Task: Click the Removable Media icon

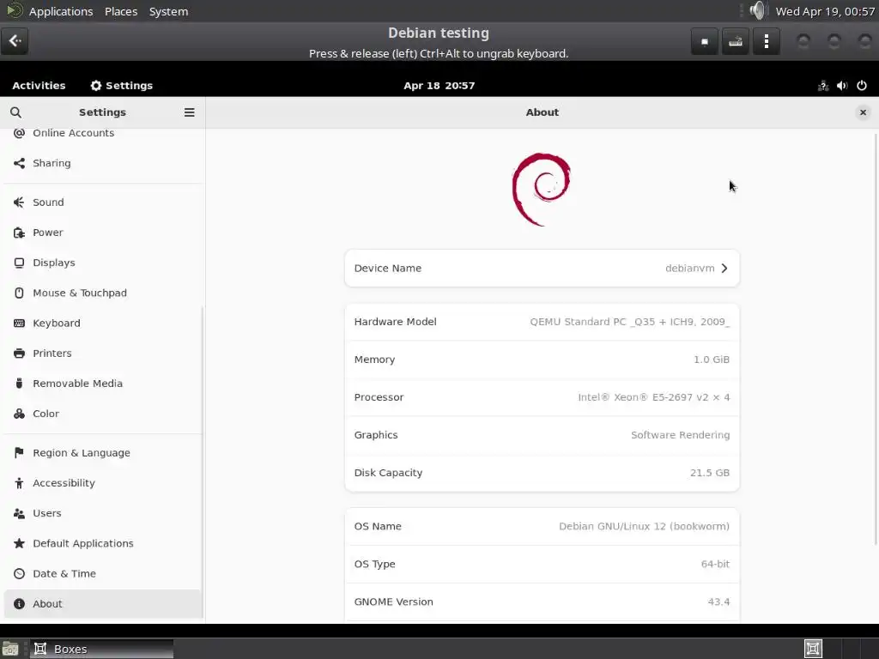Action: (19, 384)
